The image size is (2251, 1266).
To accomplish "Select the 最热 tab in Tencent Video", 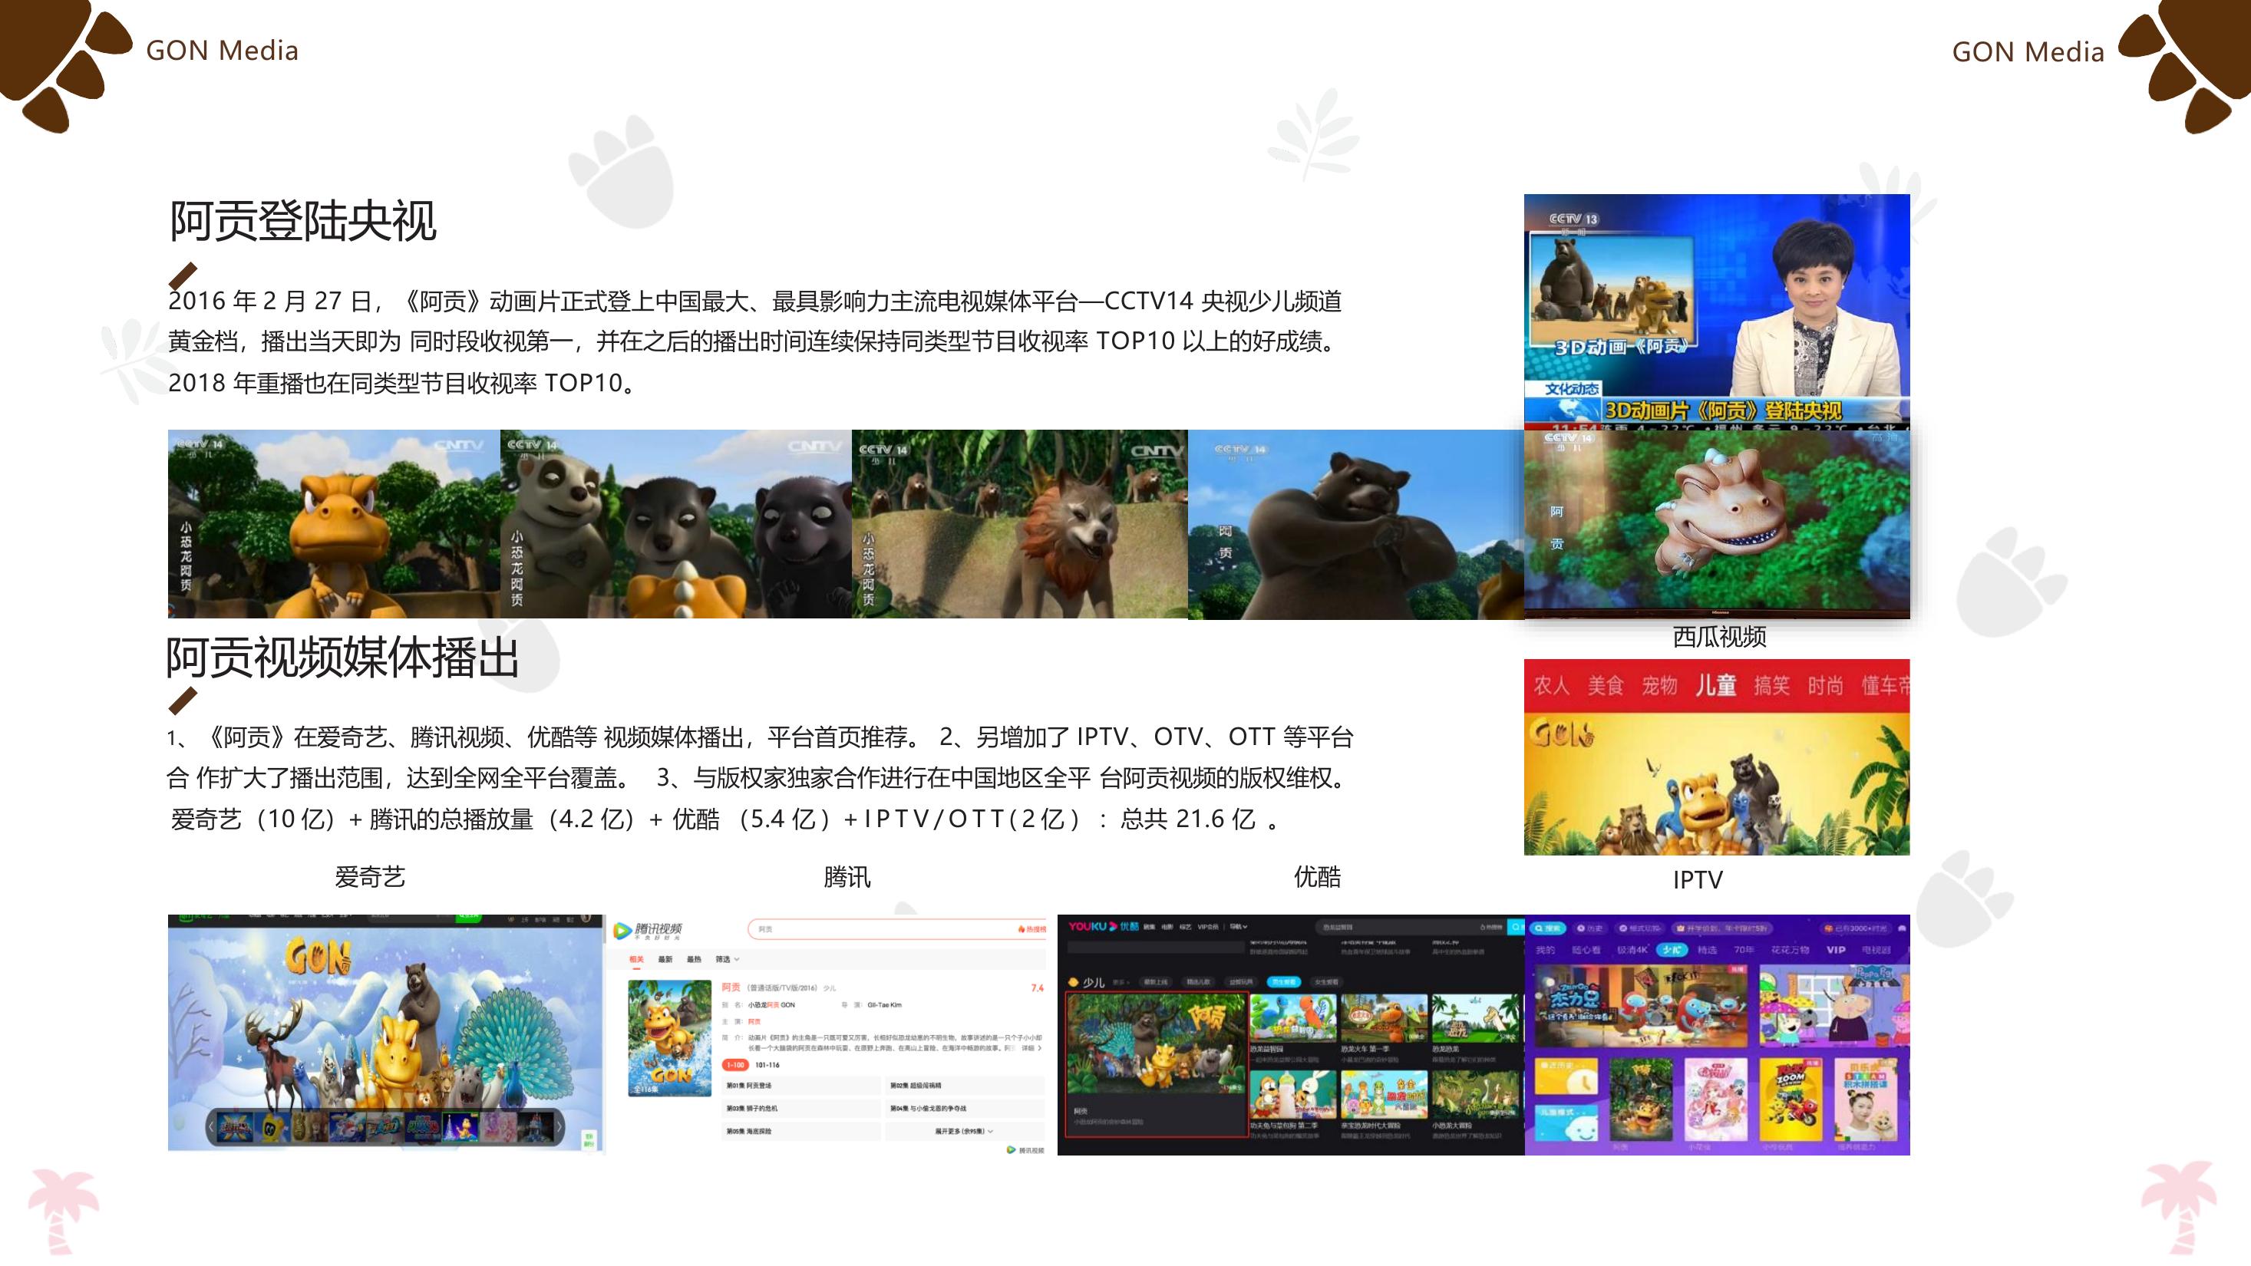I will pyautogui.click(x=695, y=959).
